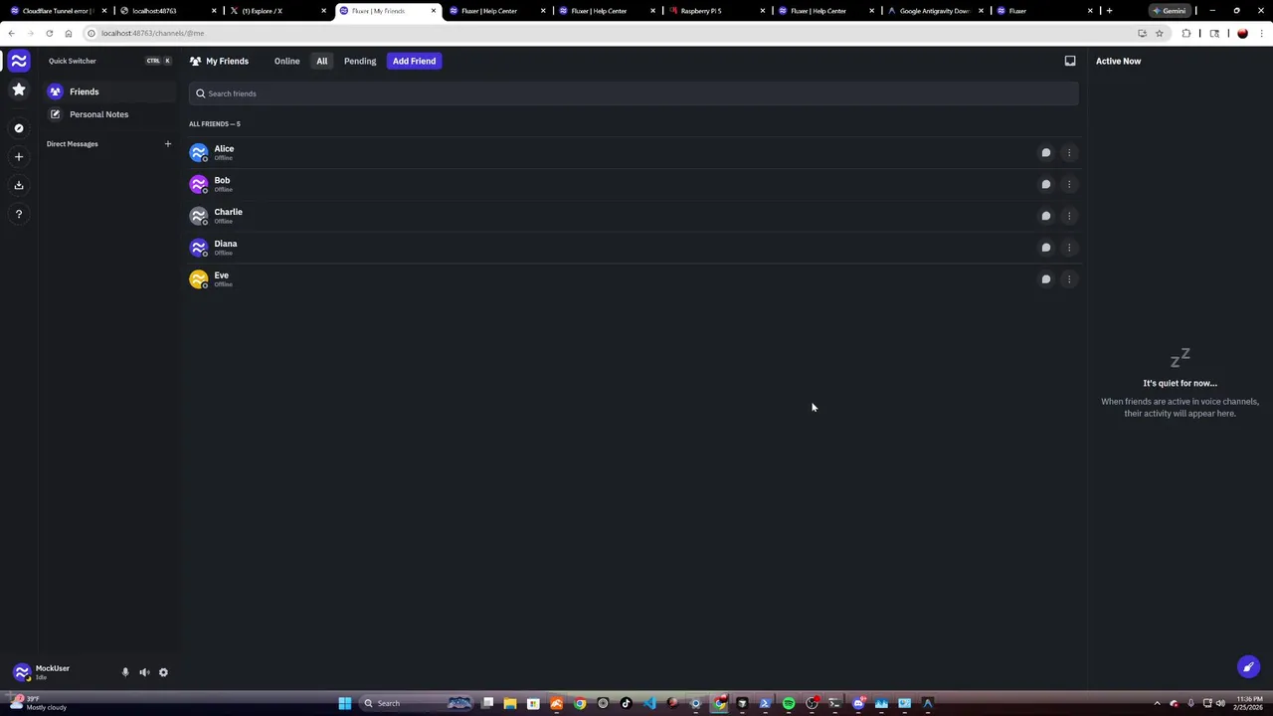Open the Friends item in the sidebar
1273x716 pixels.
109,91
